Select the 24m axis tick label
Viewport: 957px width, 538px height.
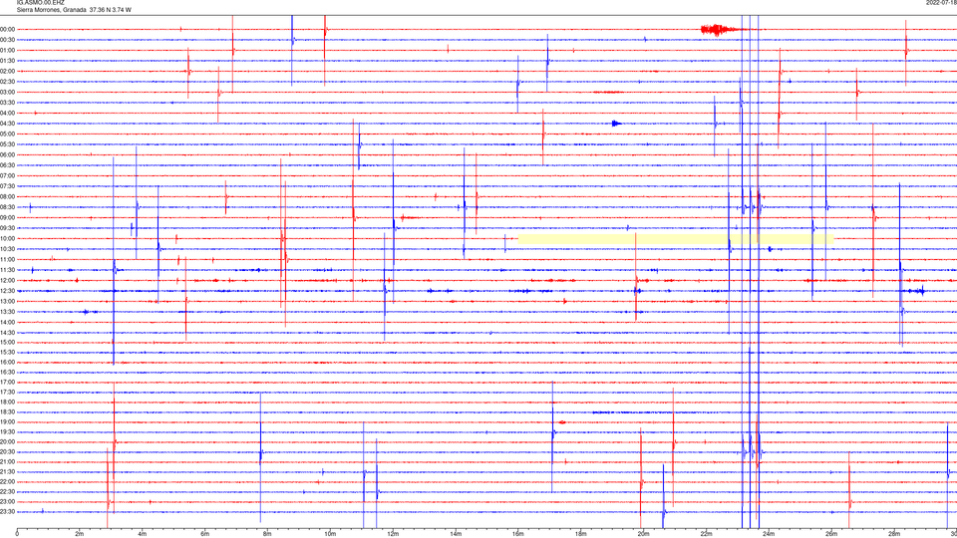click(x=769, y=534)
